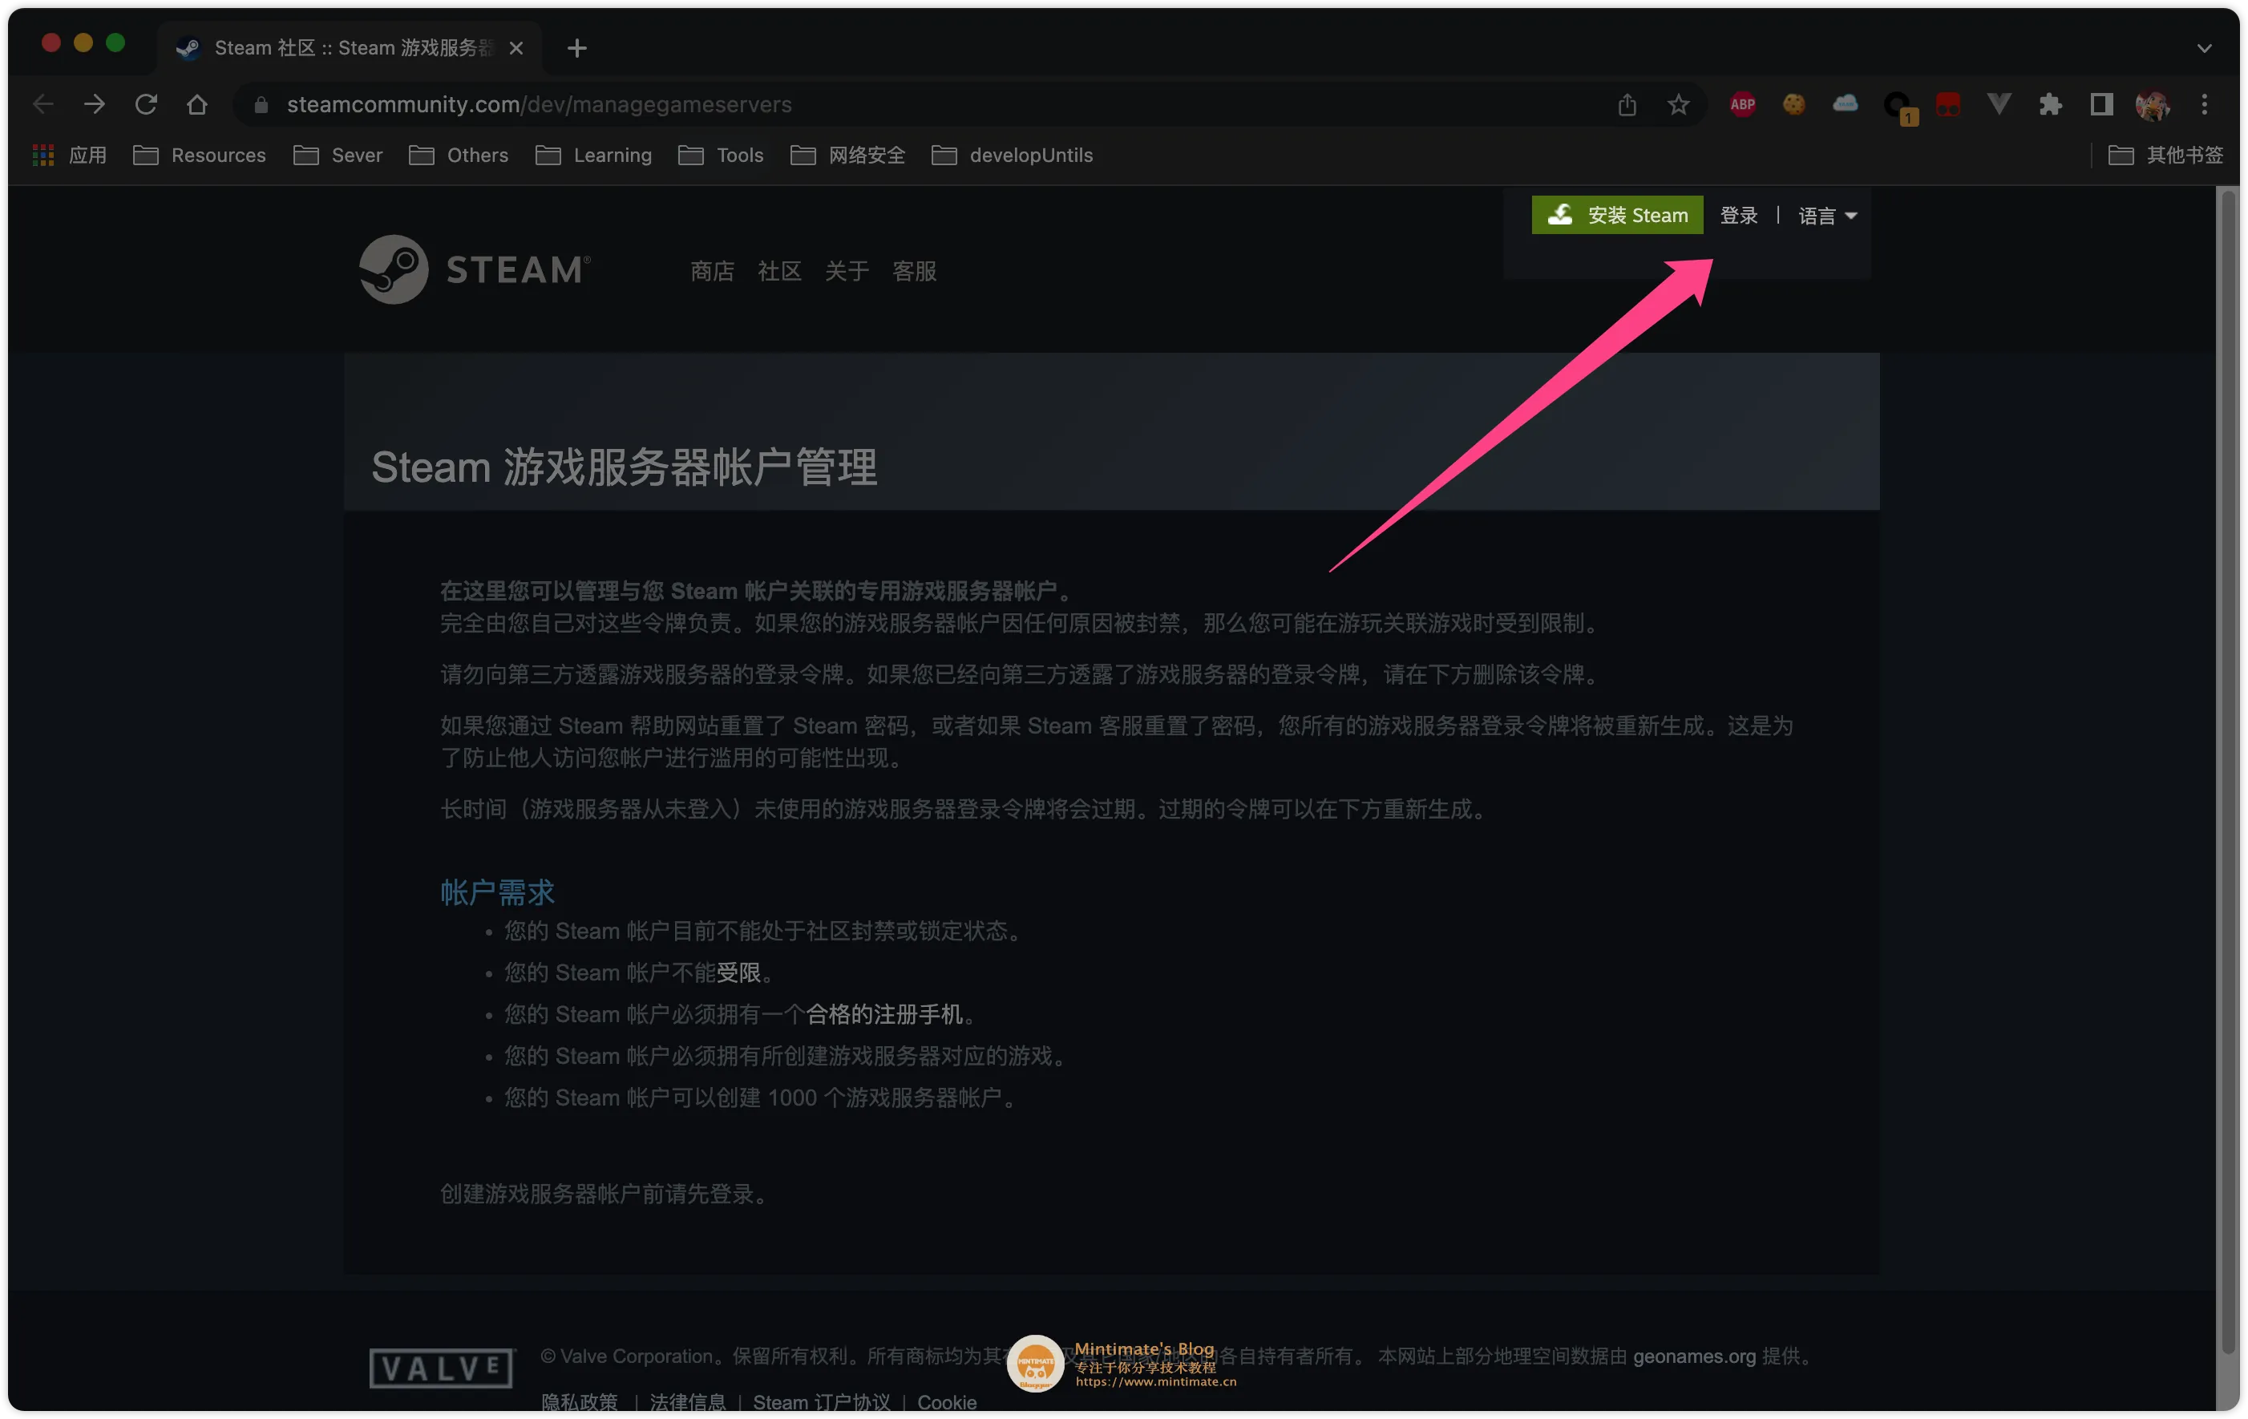The height and width of the screenshot is (1419, 2248).
Task: Open the red extension icon
Action: [1948, 103]
